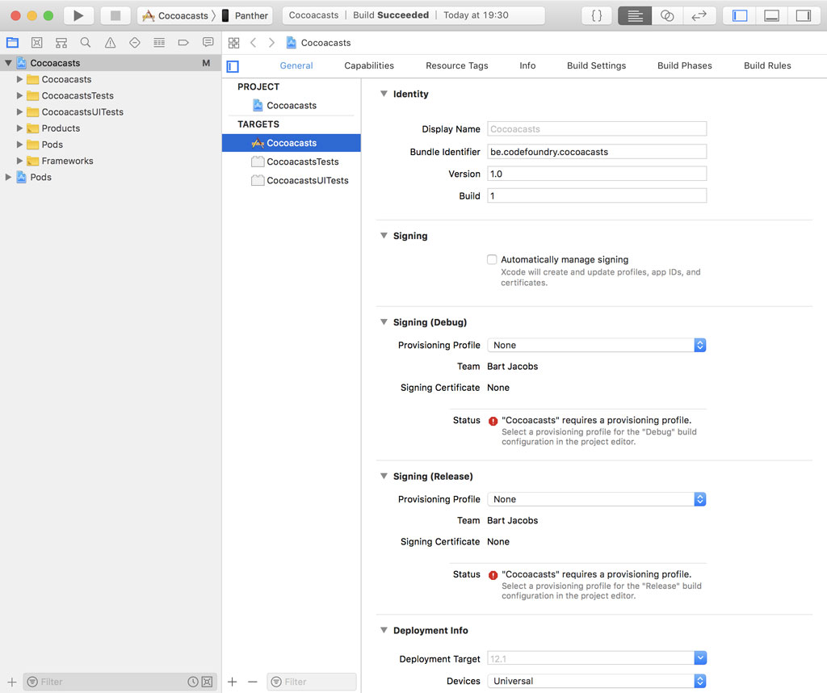Open the Issue navigator warning icon

(110, 43)
